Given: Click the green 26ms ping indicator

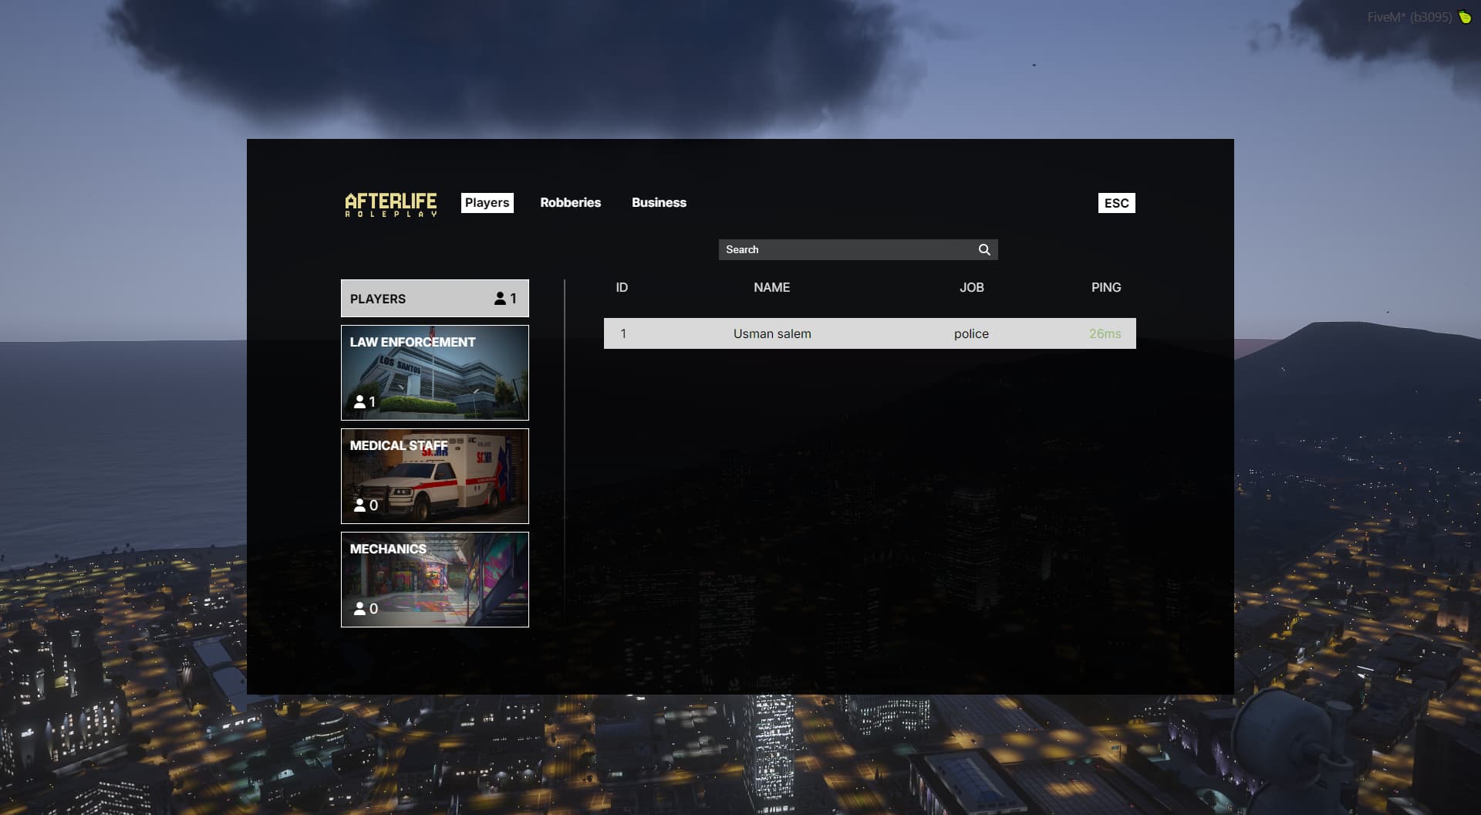Looking at the screenshot, I should tap(1106, 333).
